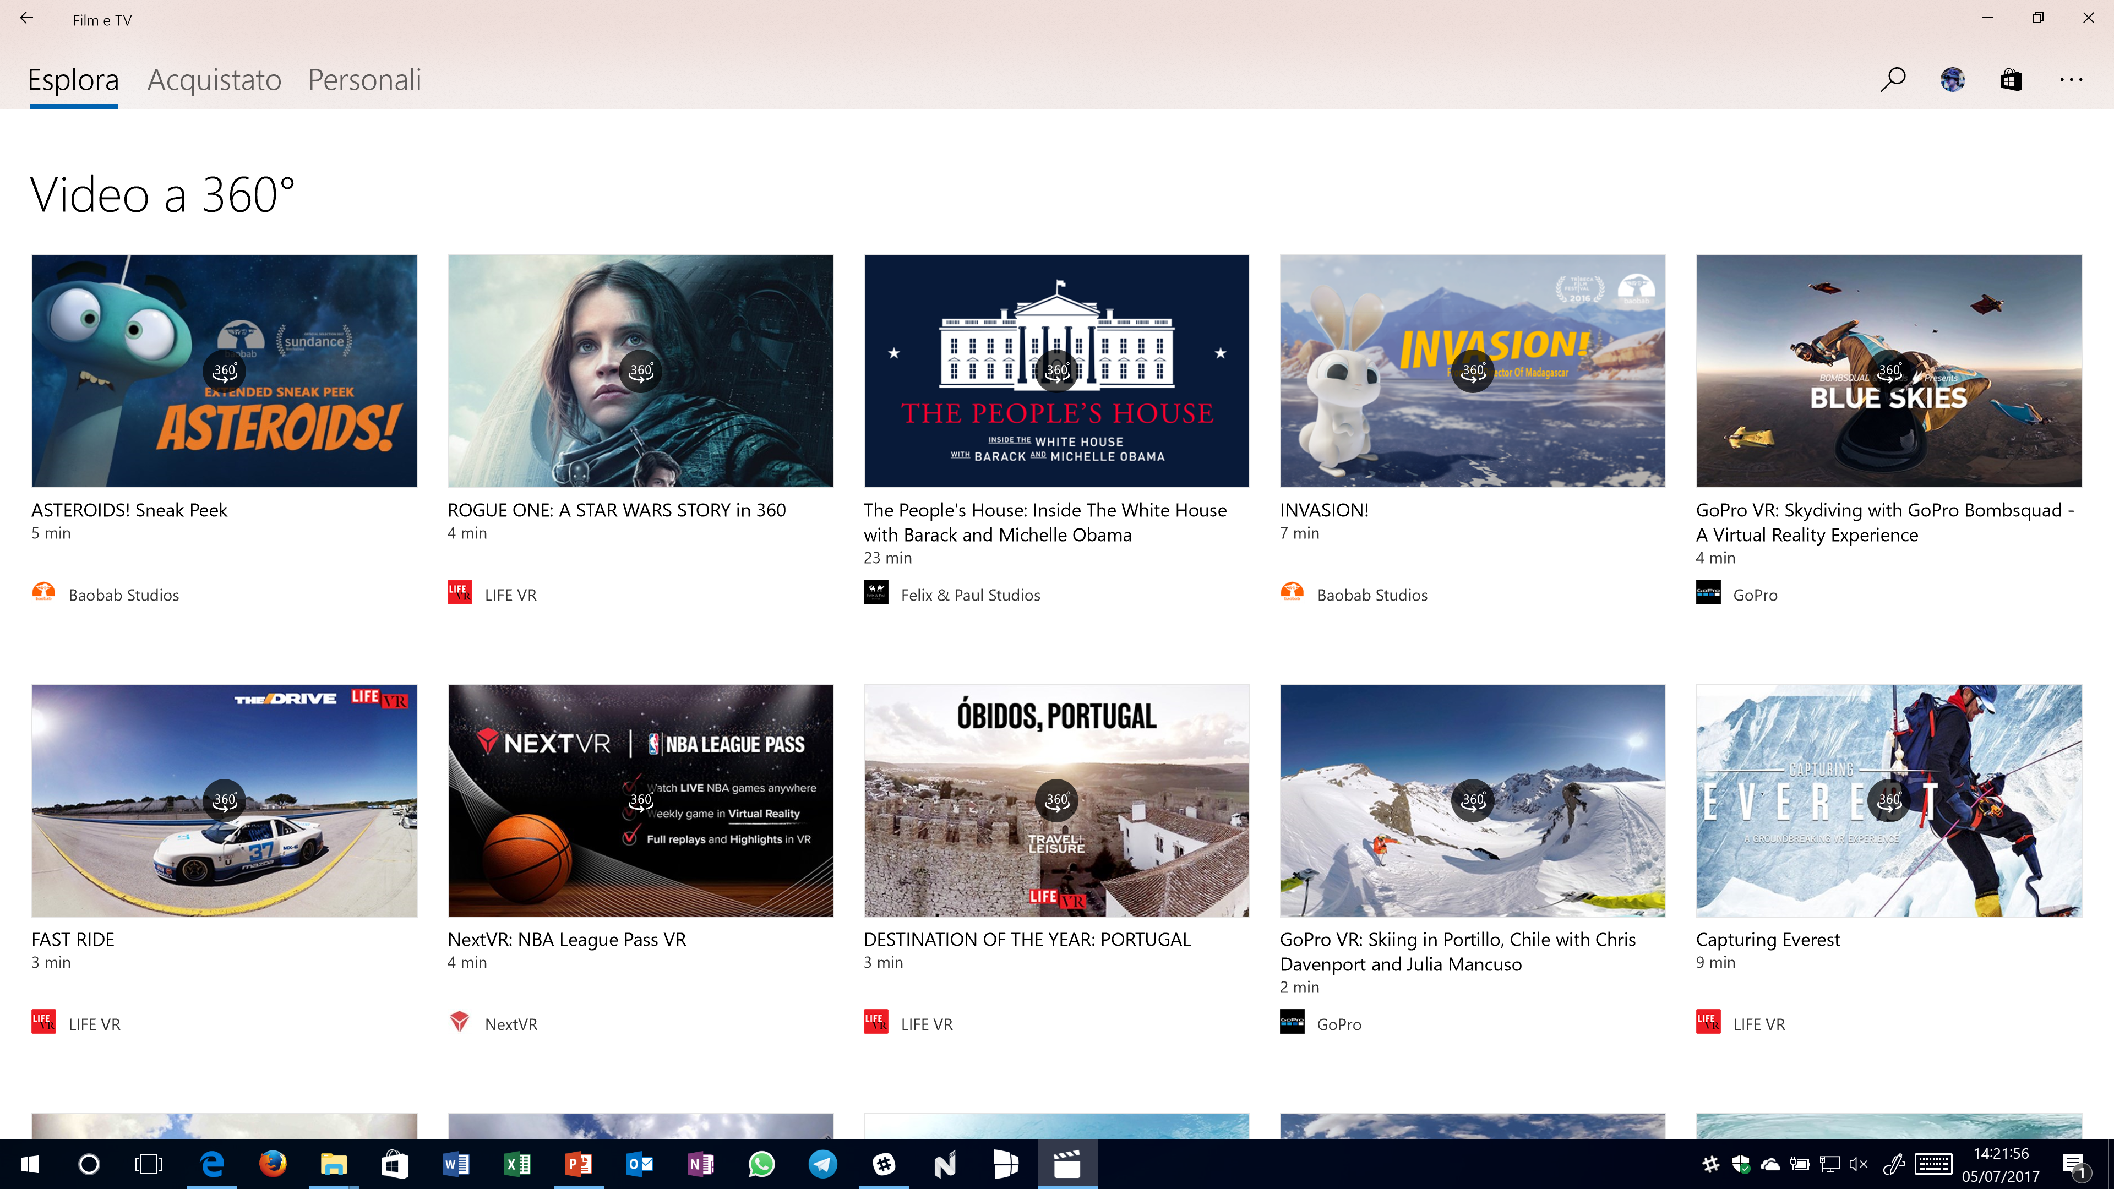The width and height of the screenshot is (2114, 1189).
Task: Open the INVASION! video thumbnail
Action: point(1472,371)
